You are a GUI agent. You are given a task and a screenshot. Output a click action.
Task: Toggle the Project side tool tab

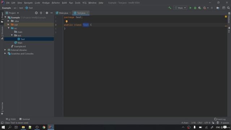coord(2,17)
